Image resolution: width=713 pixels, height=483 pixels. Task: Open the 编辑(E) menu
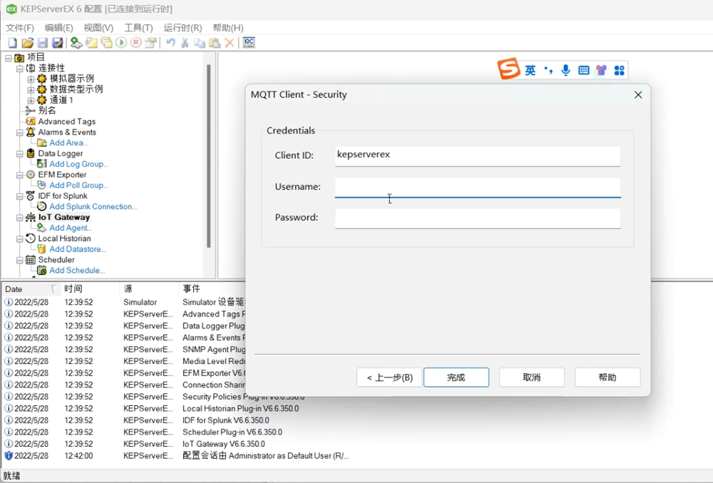(58, 28)
